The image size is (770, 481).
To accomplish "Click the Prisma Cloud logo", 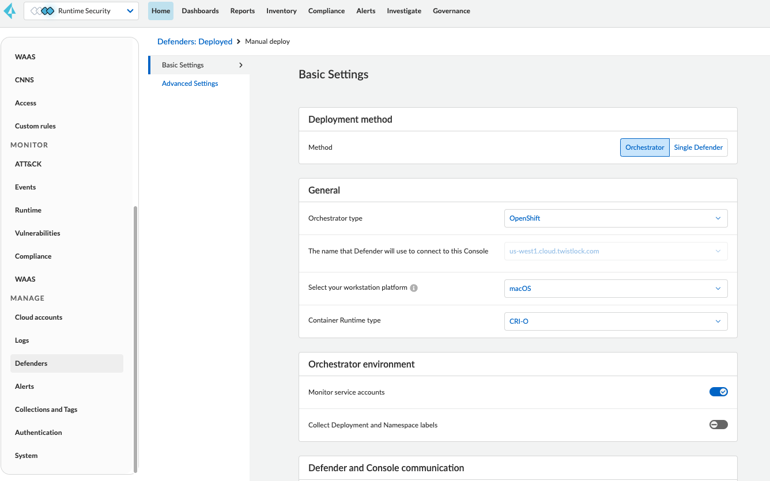I will (9, 10).
